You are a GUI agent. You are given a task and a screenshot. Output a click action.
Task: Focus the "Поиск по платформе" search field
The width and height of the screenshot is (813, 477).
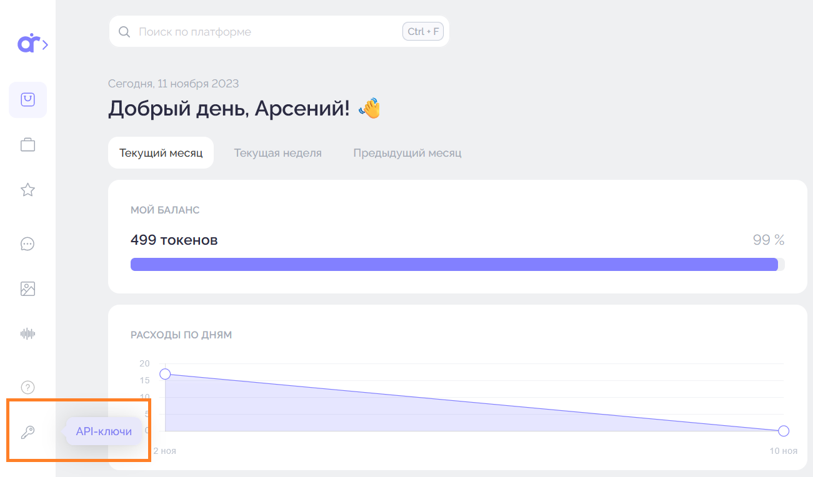point(279,32)
